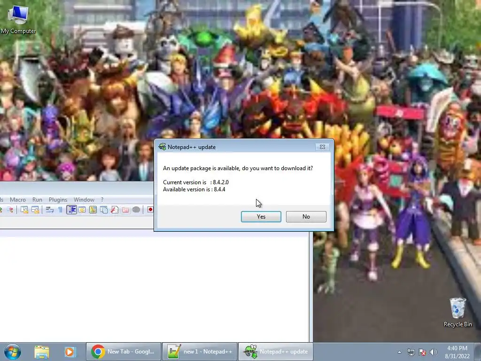Viewport: 481px width, 361px height.
Task: Open the Macro menu in Notepad++
Action: (18, 199)
